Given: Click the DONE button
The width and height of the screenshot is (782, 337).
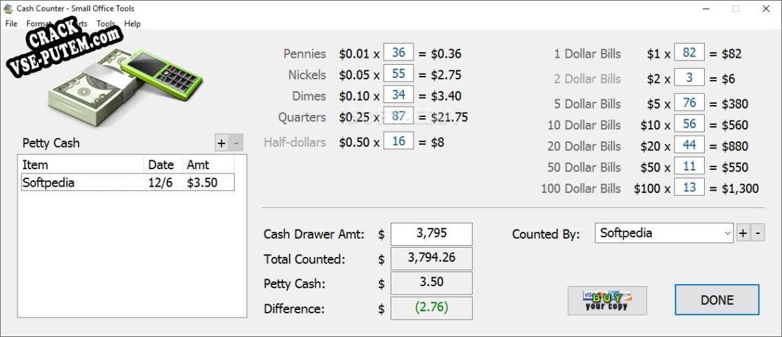Looking at the screenshot, I should click(x=717, y=300).
